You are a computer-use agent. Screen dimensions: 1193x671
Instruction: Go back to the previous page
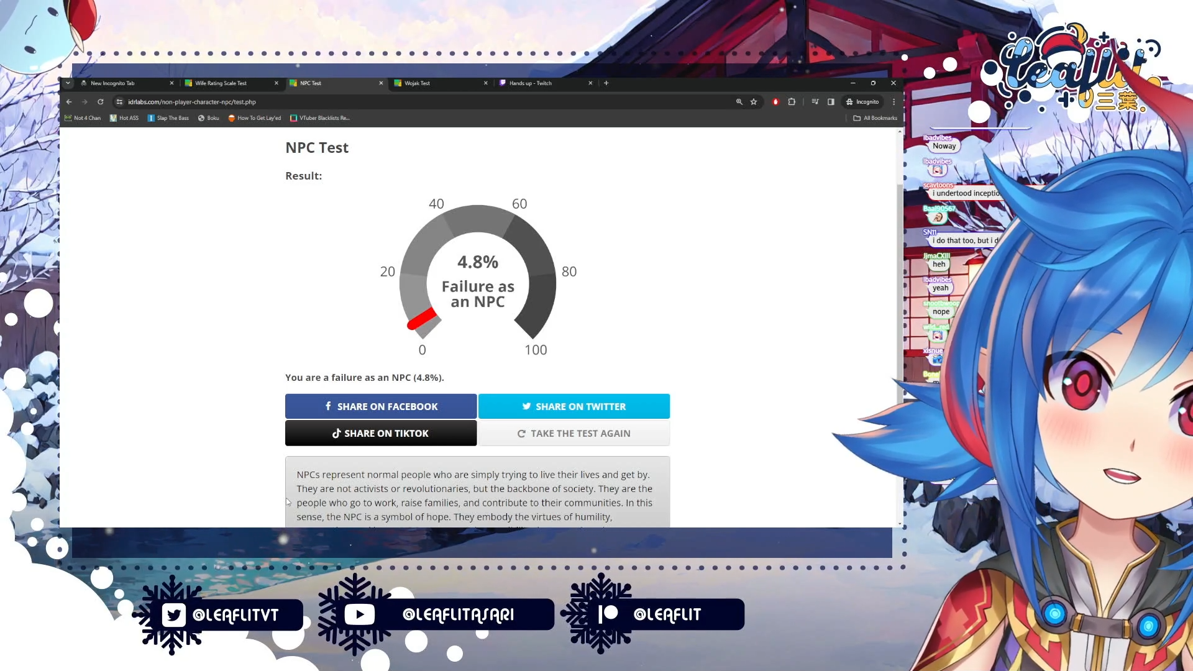69,102
